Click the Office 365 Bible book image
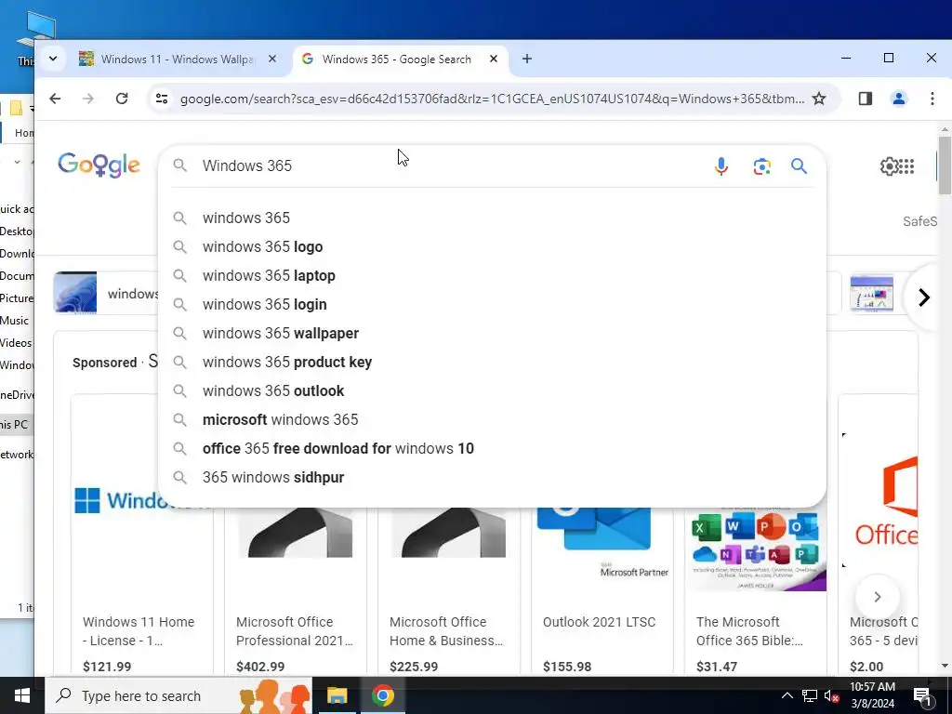 coord(755,549)
